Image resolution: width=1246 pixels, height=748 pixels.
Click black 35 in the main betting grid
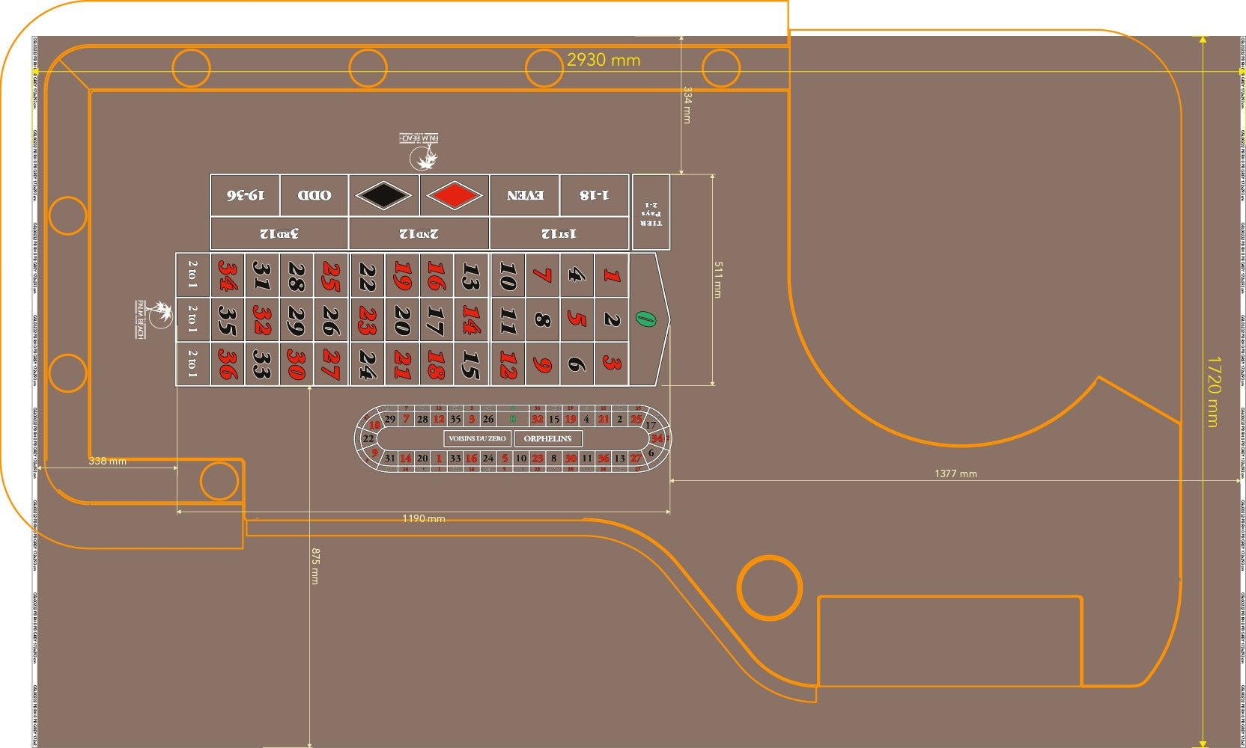pos(227,319)
